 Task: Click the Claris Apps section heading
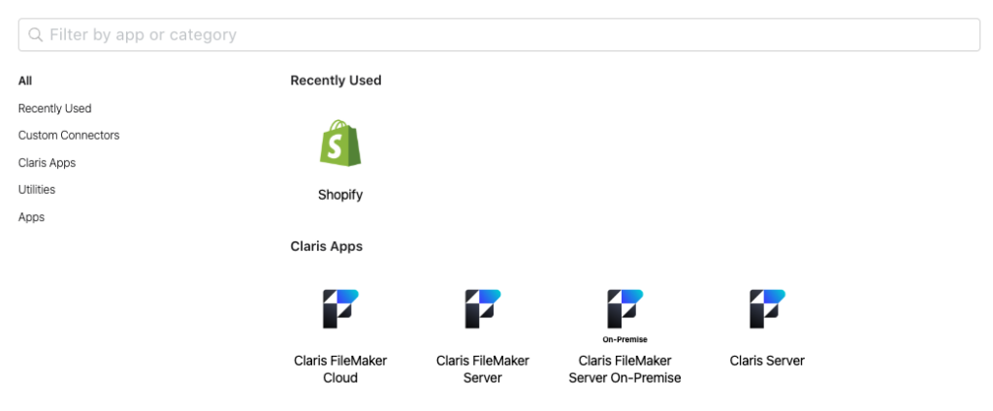[327, 246]
